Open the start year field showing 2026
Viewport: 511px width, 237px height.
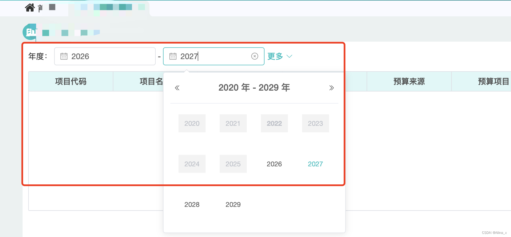point(105,56)
